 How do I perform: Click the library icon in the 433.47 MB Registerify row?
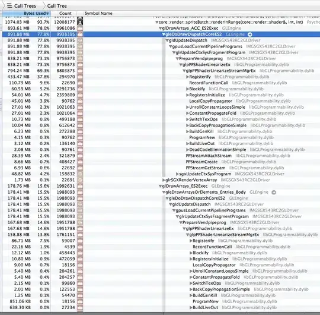(80, 77)
